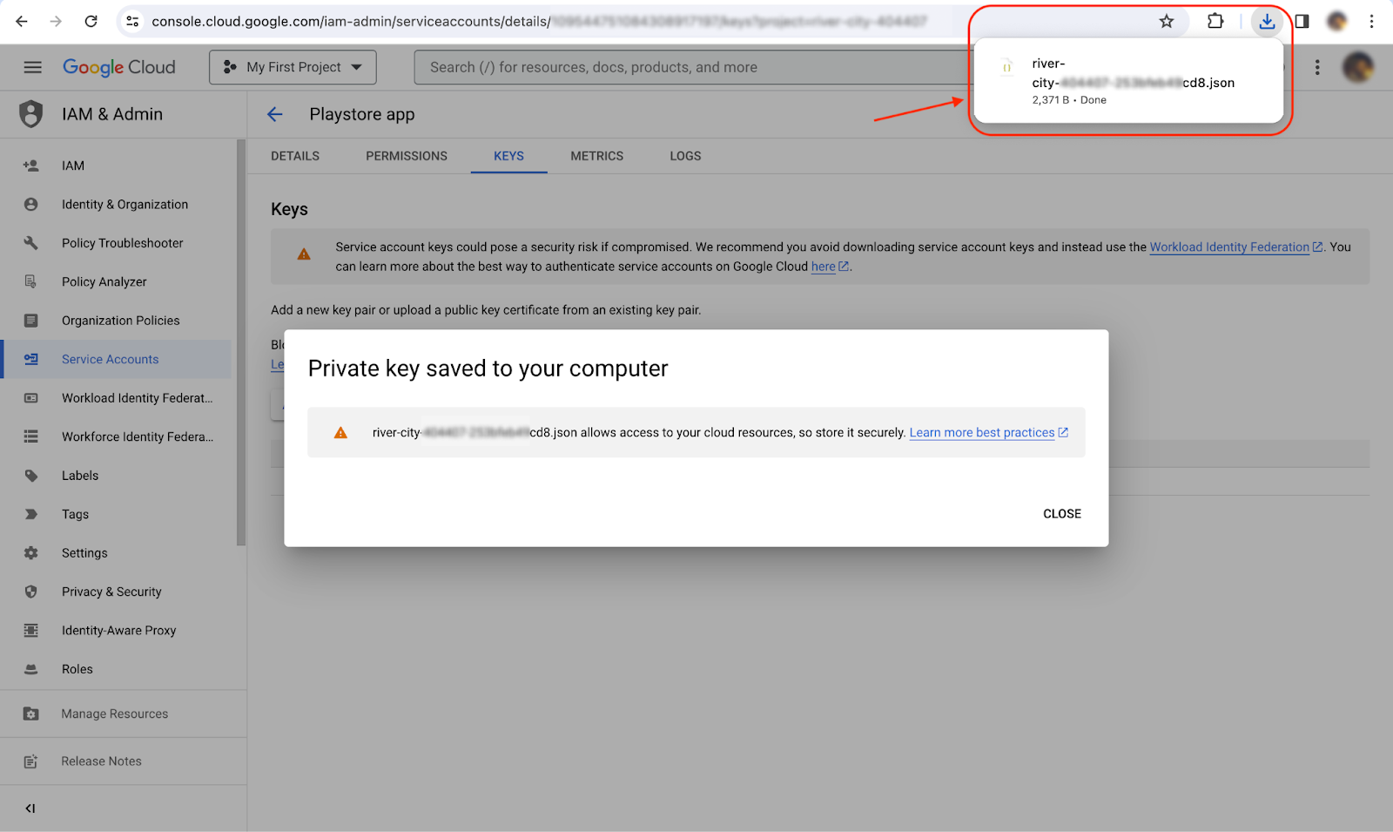Click the back arrow beside Playstore app
The image size is (1393, 832).
275,114
